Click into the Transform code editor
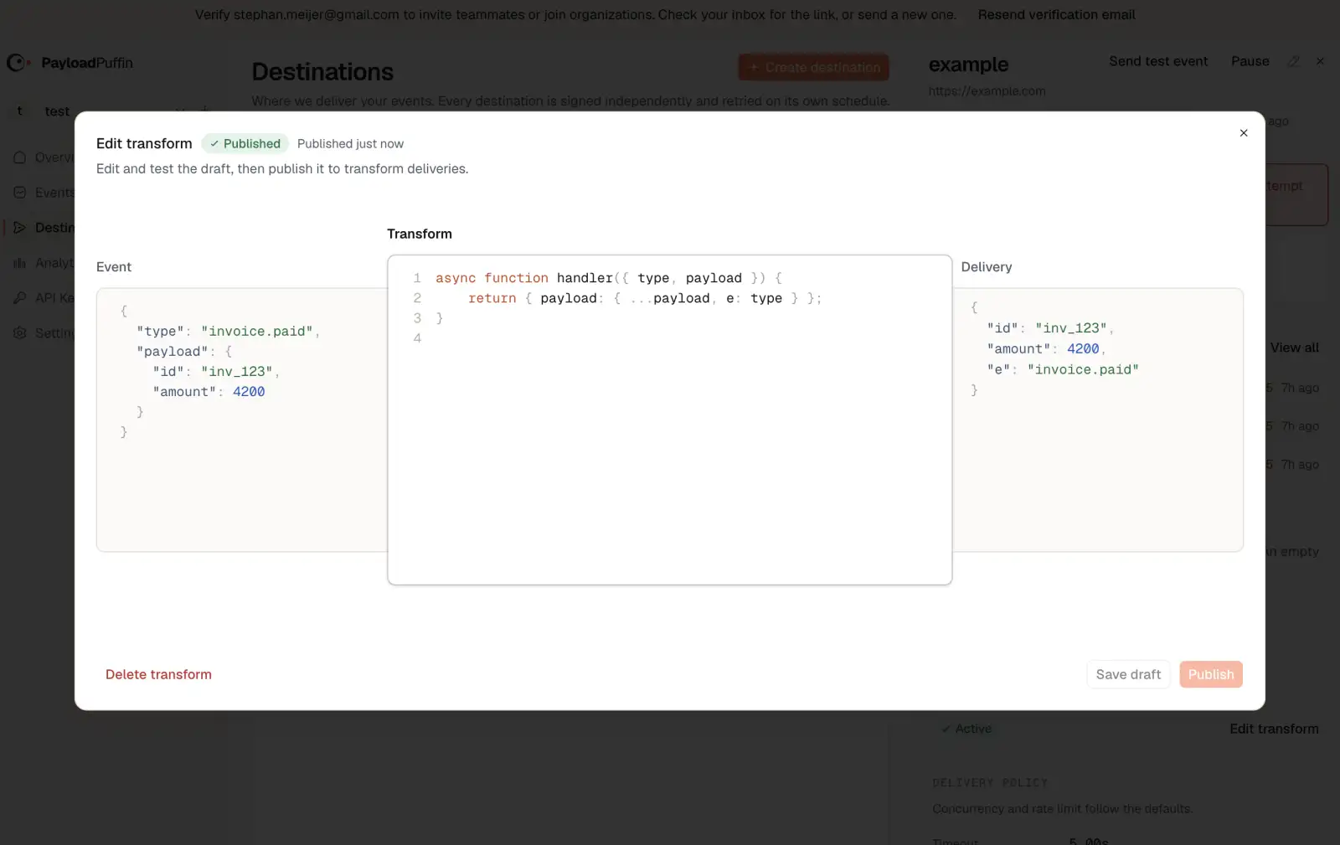This screenshot has width=1340, height=845. coord(670,420)
